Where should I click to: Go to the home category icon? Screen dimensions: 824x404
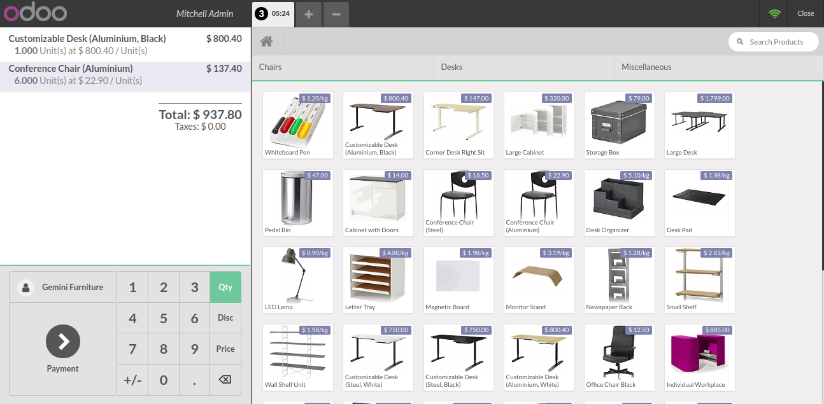(x=267, y=41)
